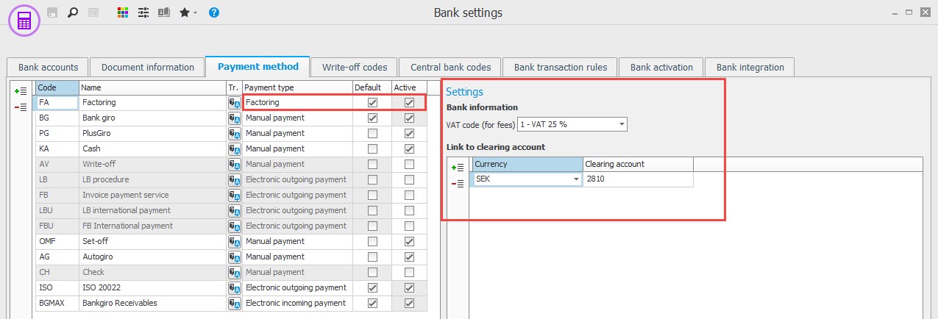938x319 pixels.
Task: Enable the Active checkbox for Write-off
Action: pyautogui.click(x=409, y=165)
